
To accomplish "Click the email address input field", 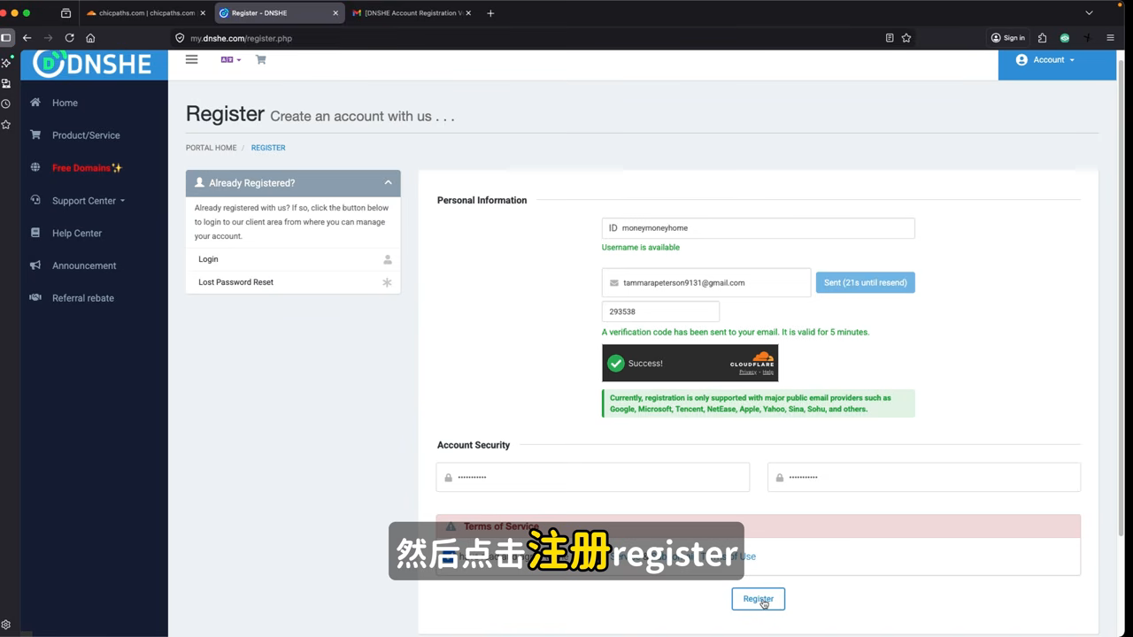I will point(706,283).
